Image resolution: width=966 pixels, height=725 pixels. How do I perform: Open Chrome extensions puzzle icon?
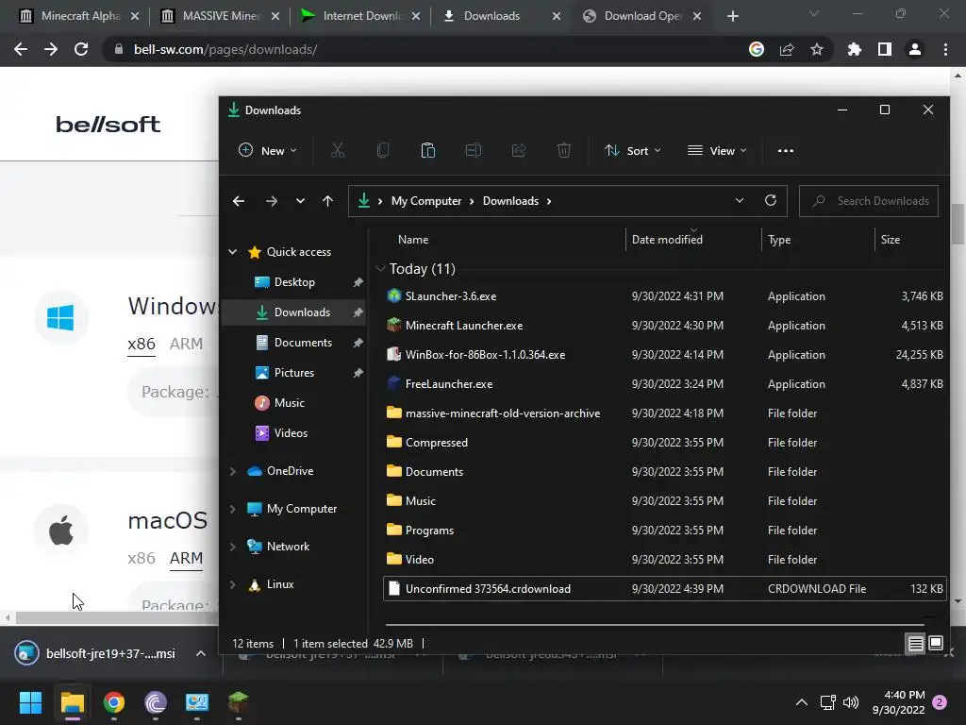point(855,49)
